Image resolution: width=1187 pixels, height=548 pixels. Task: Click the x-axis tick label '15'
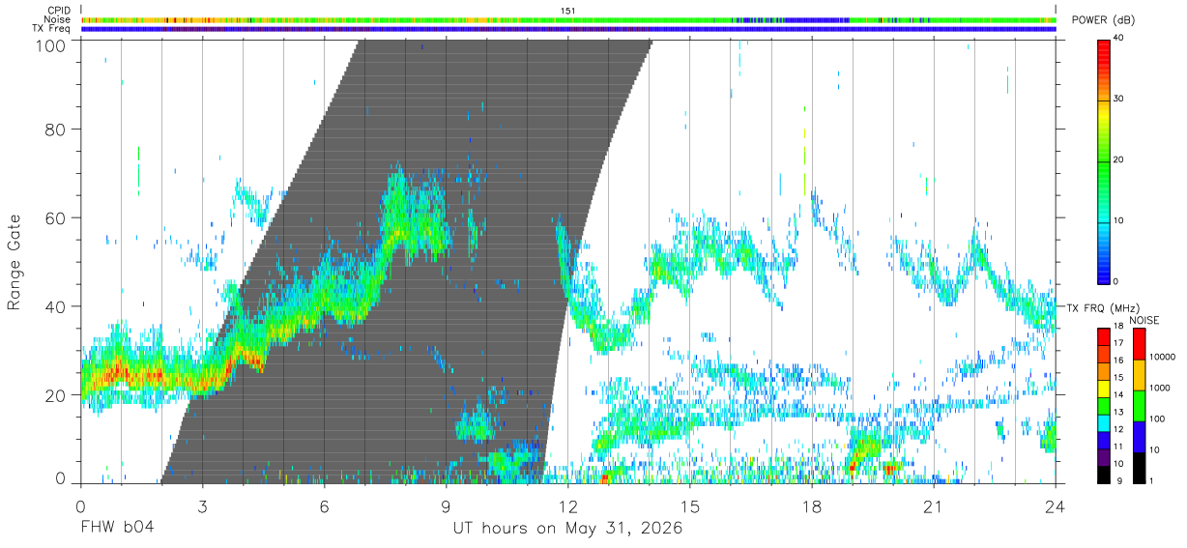[690, 505]
